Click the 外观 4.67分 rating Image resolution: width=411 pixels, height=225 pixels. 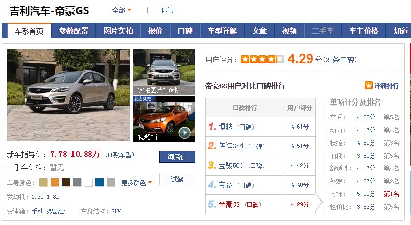coord(366,181)
